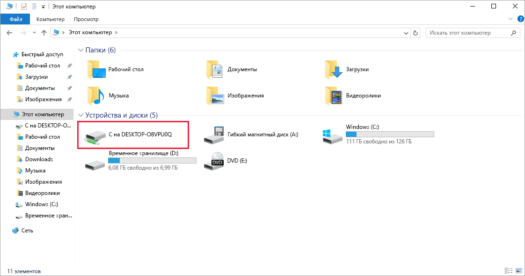The image size is (525, 276).
Task: Open Рабочий стол under Этот компьютер in tree
Action: 42,137
